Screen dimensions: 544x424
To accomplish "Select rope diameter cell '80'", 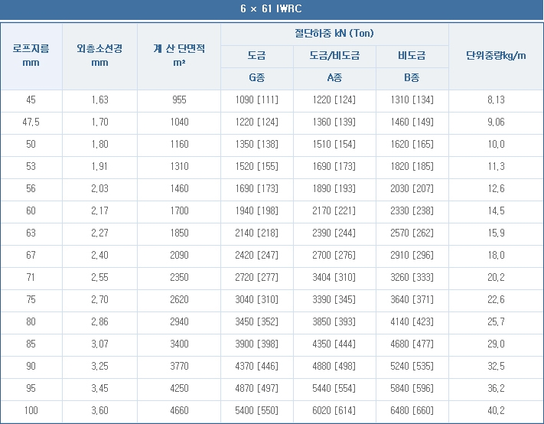I will click(x=31, y=321).
